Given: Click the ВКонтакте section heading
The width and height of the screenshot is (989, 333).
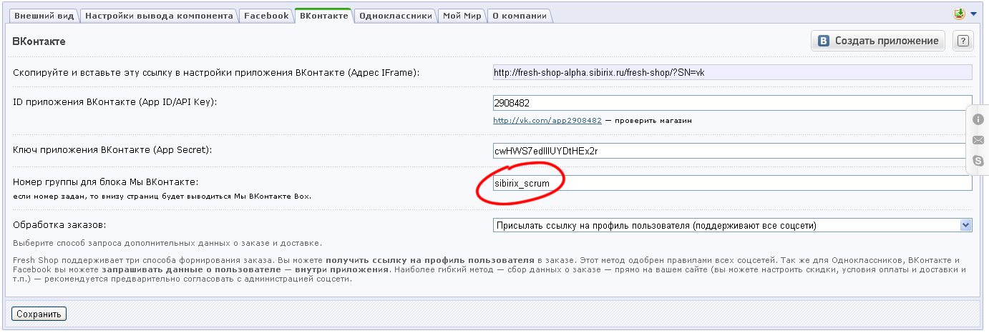Looking at the screenshot, I should (39, 41).
